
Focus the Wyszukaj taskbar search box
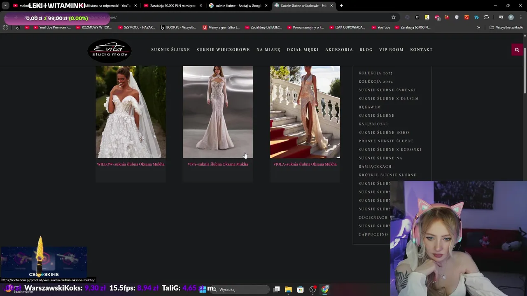click(240, 289)
